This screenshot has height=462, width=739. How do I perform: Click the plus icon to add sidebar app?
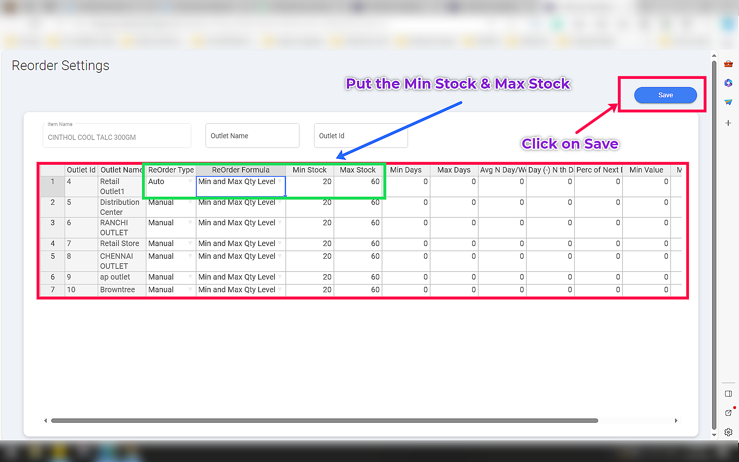(728, 123)
